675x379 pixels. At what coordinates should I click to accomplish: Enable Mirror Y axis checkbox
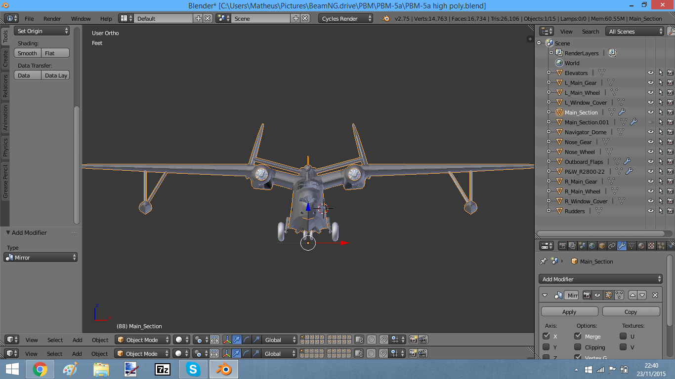click(x=546, y=347)
